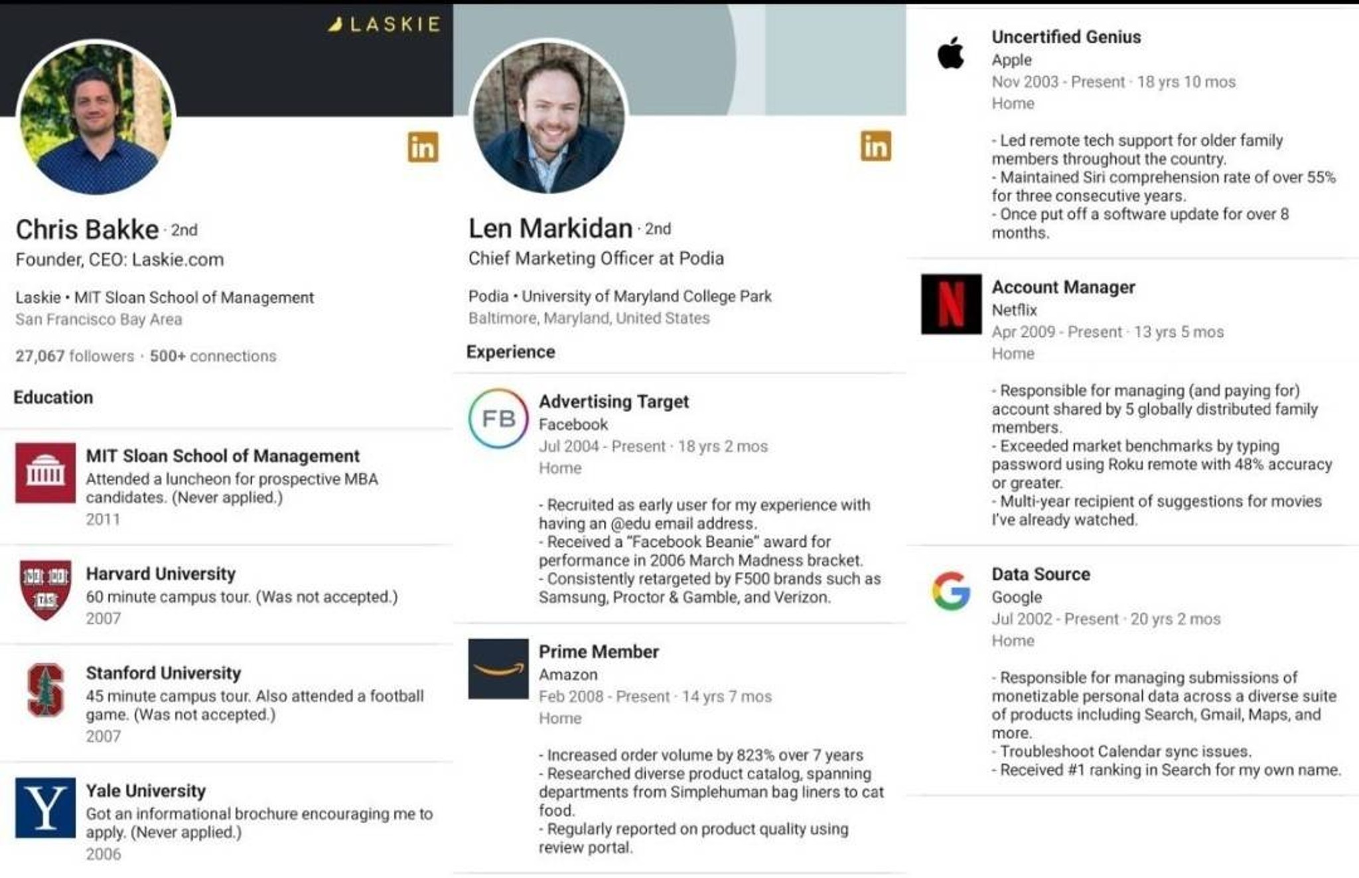
Task: Click the MIT Sloan School logo icon
Action: (x=46, y=473)
